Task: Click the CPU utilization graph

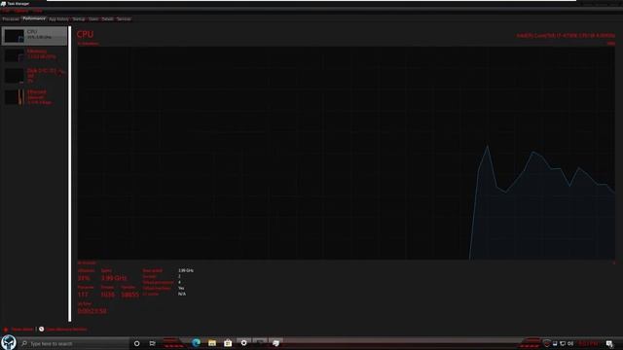Action: (x=347, y=154)
